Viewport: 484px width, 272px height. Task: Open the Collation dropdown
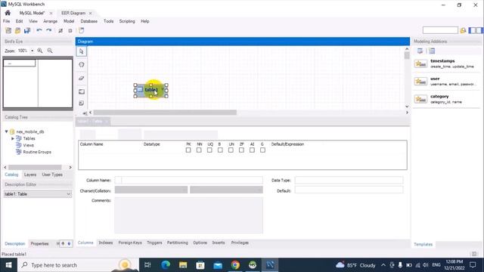pyautogui.click(x=226, y=190)
